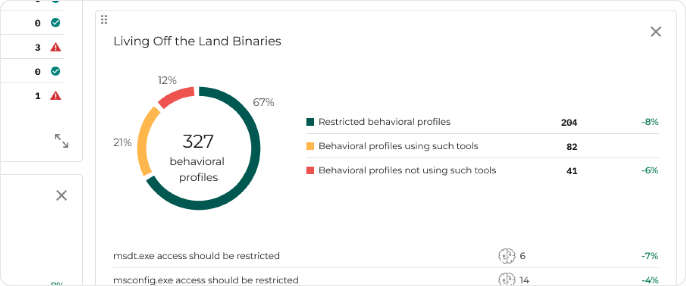Open details for msdt.exe access should be restricted
This screenshot has width=686, height=286.
[x=197, y=256]
